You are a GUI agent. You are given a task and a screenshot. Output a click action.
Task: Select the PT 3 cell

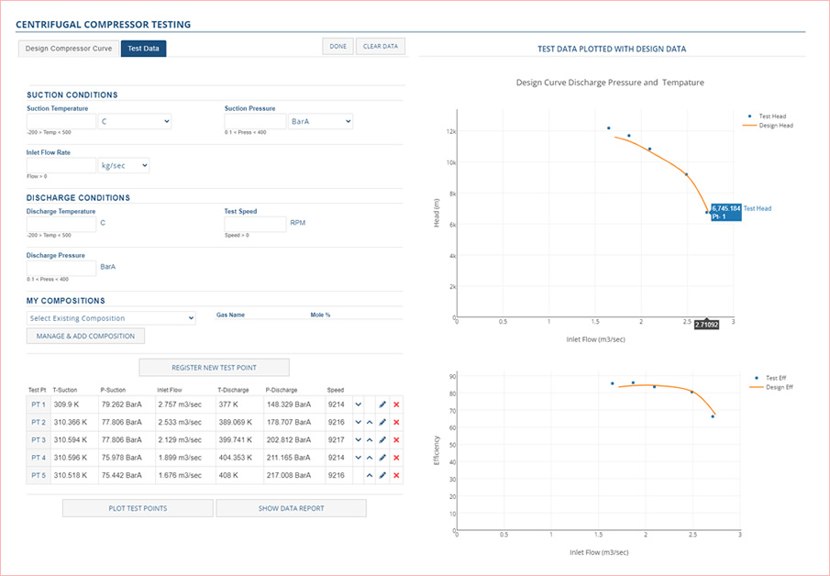coord(39,440)
